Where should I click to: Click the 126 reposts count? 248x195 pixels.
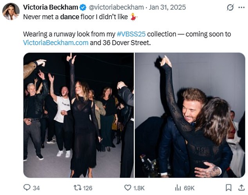point(88,188)
